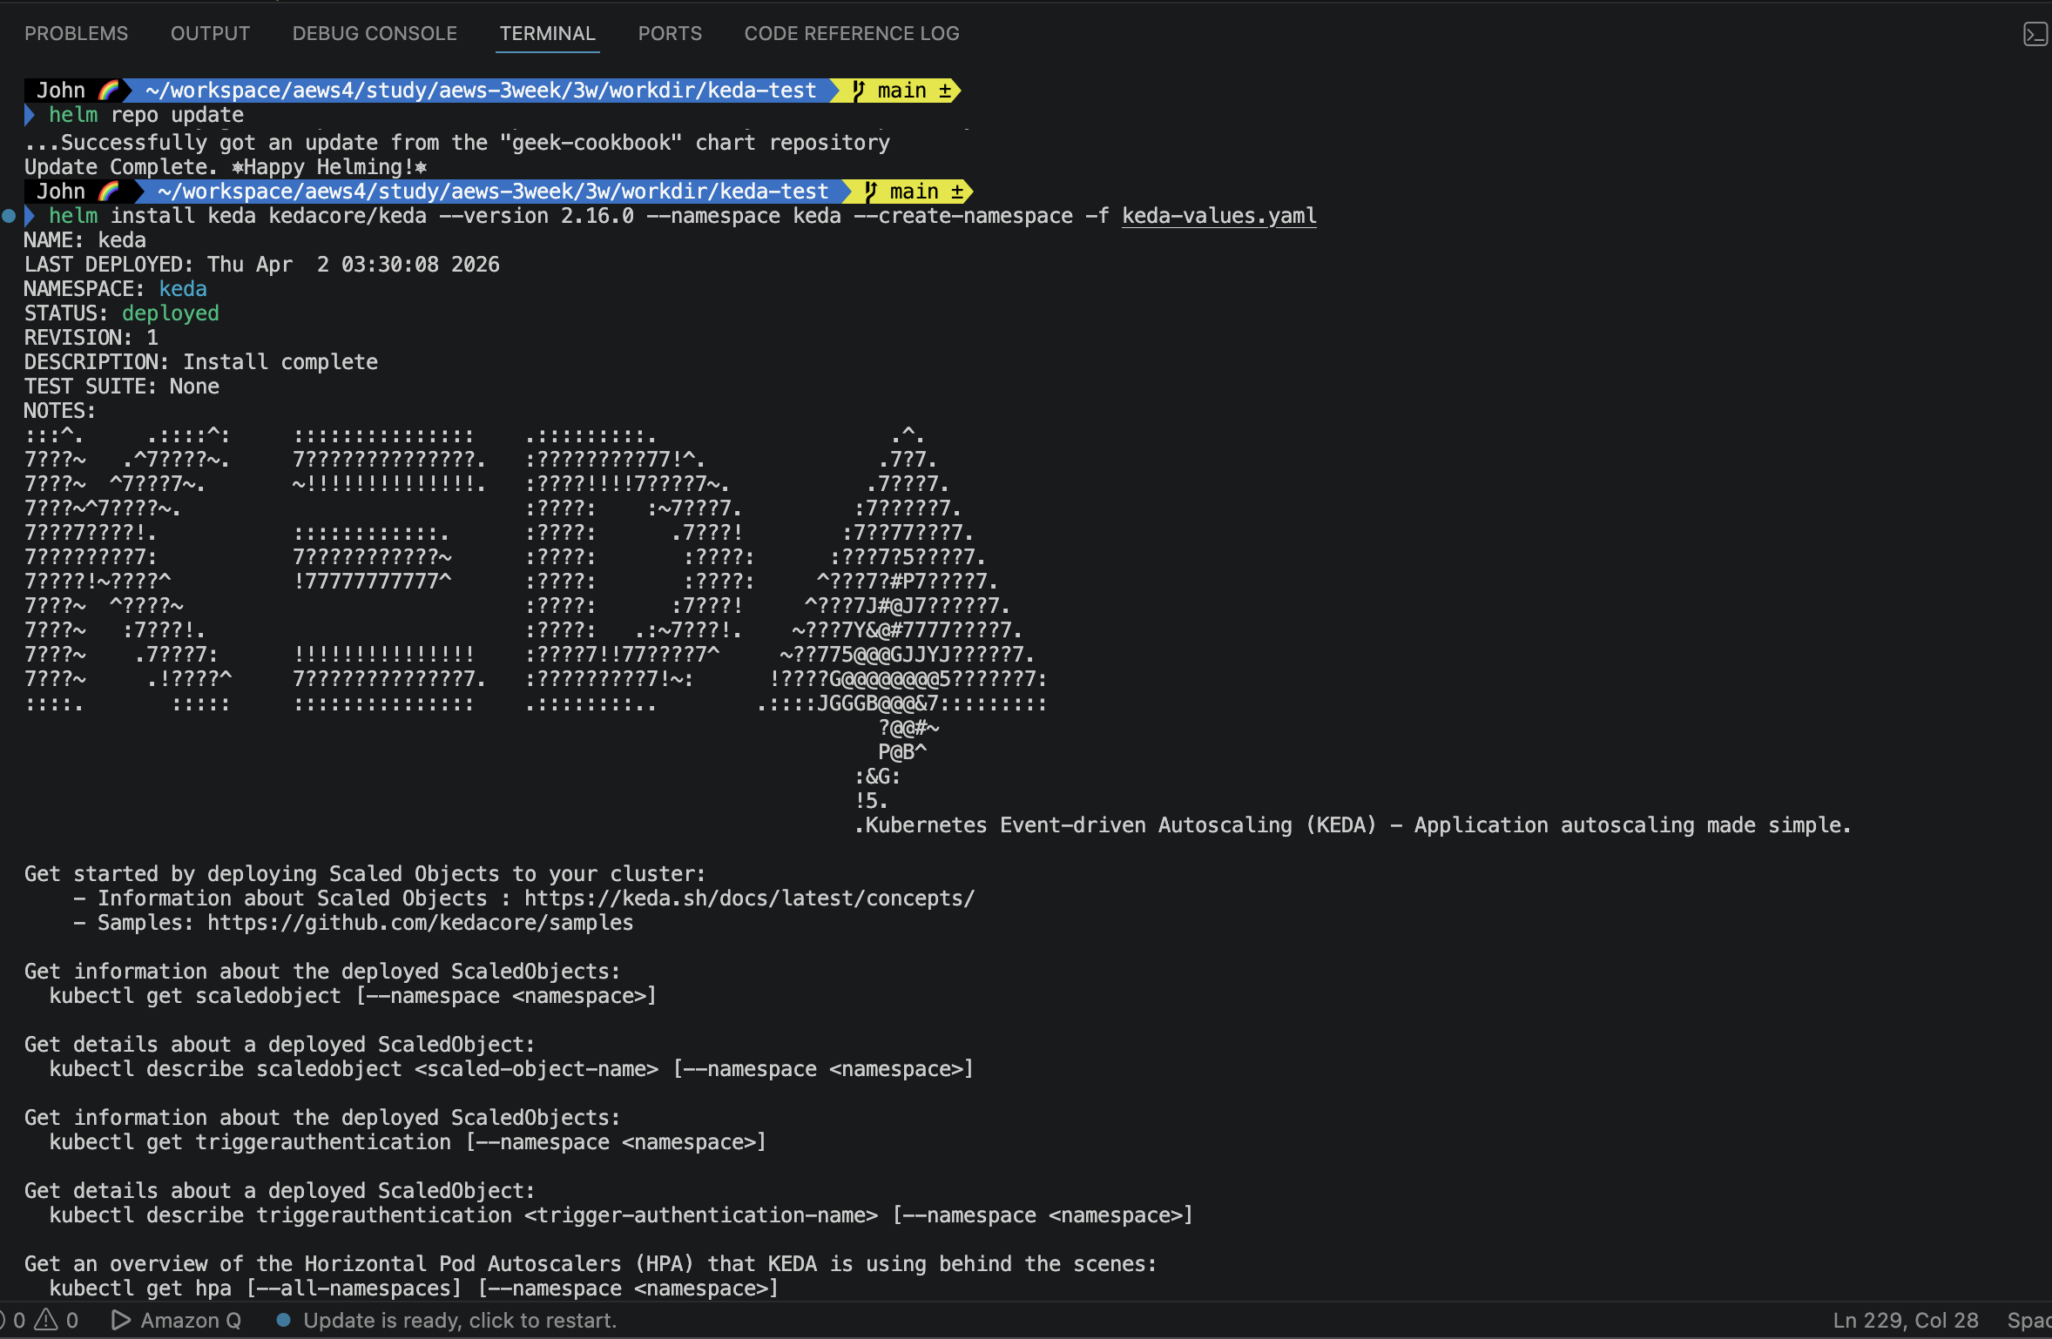Follow the github.com/kedacore/samples link
The image size is (2052, 1339).
(420, 923)
